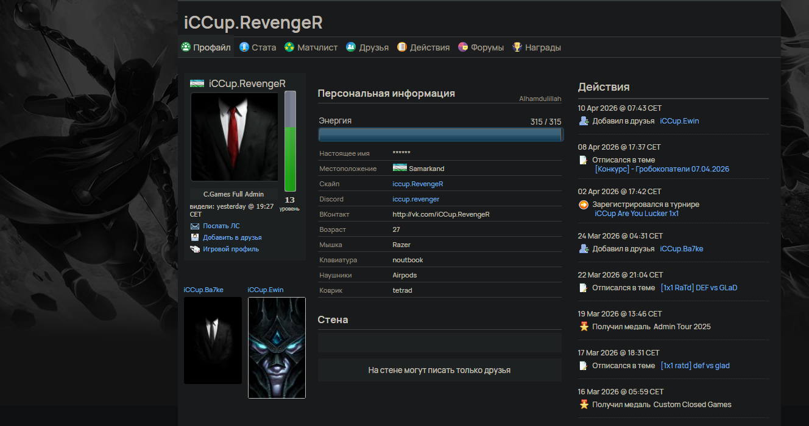Viewport: 809px width, 426px height.
Task: Switch to the Стата tab
Action: (x=258, y=47)
